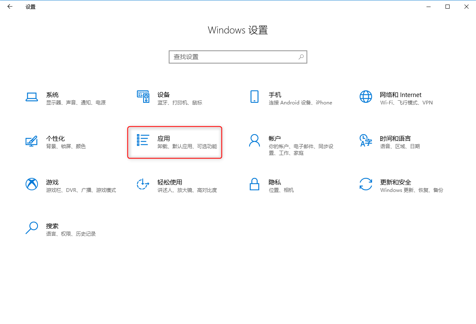Click description Windows 更新、恢复、备份

(x=412, y=190)
